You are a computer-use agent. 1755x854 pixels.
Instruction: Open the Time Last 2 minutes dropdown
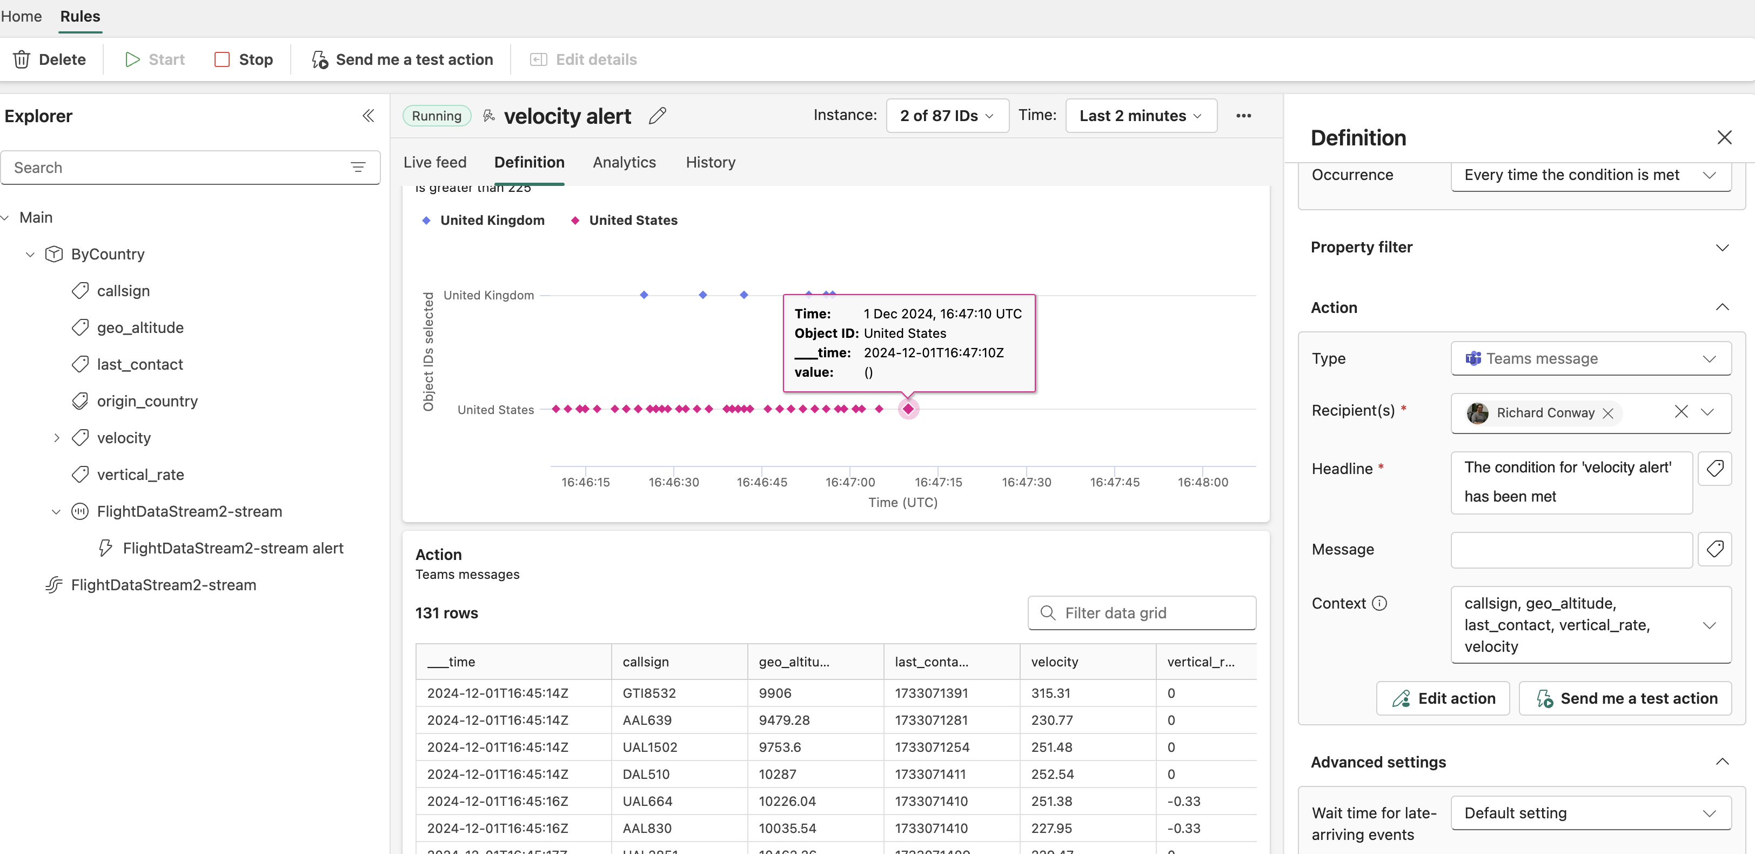[1141, 116]
